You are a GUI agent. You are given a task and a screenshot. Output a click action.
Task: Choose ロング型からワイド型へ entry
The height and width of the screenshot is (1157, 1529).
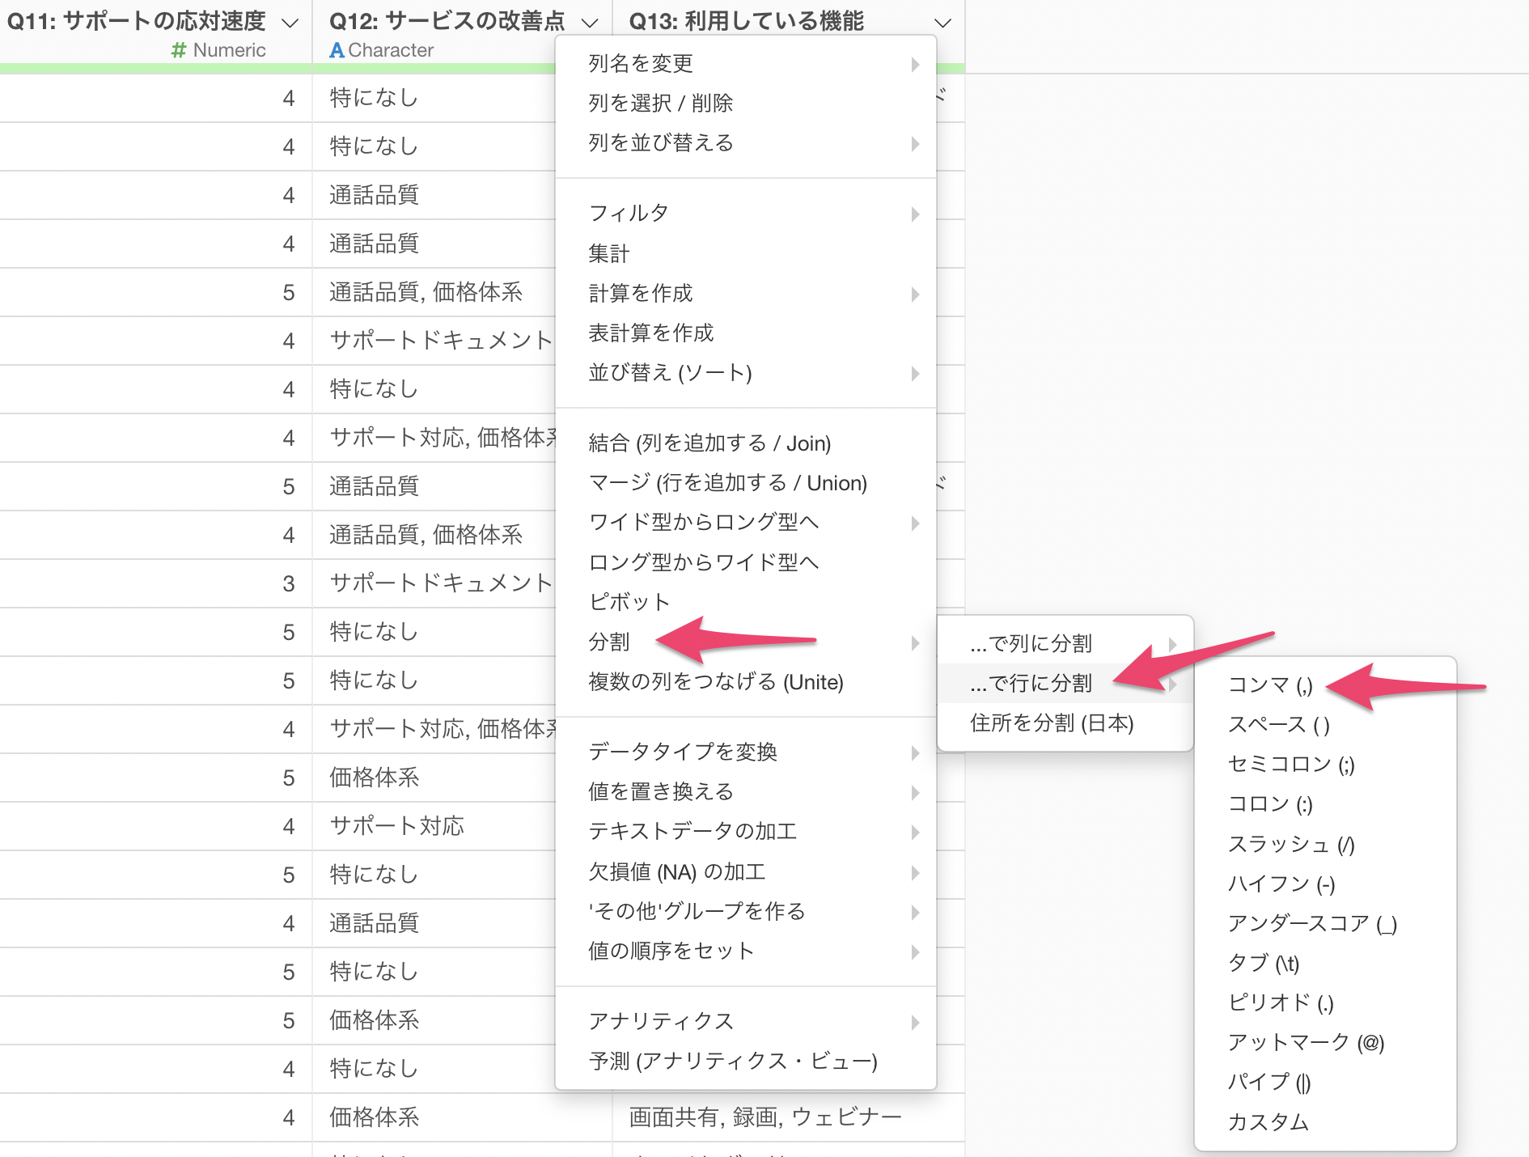coord(746,562)
